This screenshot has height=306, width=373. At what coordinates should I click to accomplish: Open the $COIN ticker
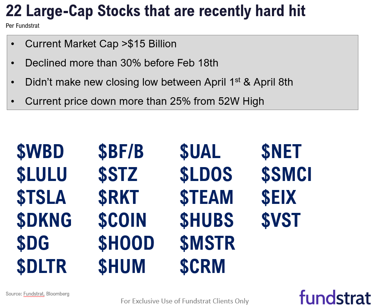[x=122, y=220]
